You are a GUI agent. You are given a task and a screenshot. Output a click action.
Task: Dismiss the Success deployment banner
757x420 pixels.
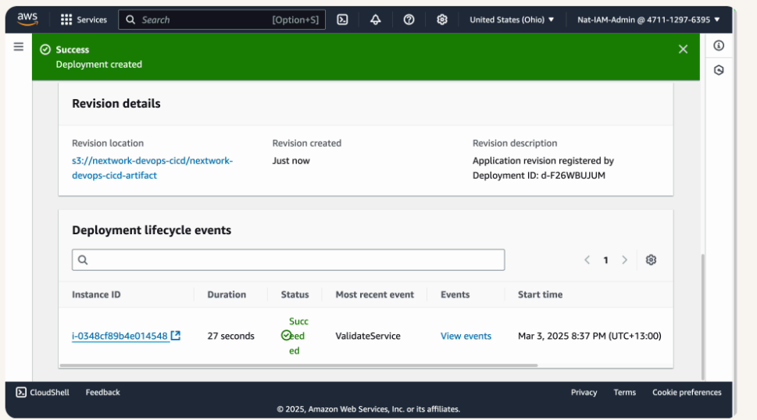[x=683, y=49]
